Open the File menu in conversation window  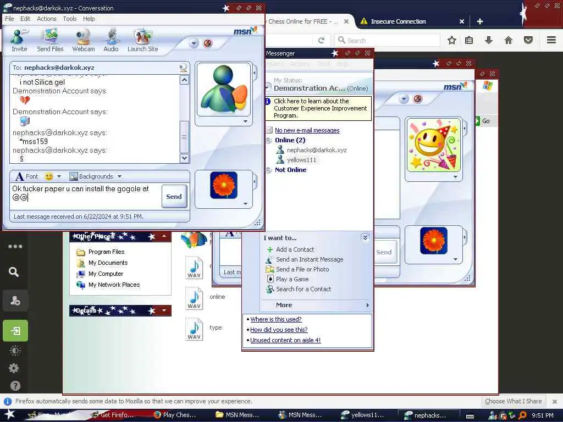pyautogui.click(x=9, y=19)
